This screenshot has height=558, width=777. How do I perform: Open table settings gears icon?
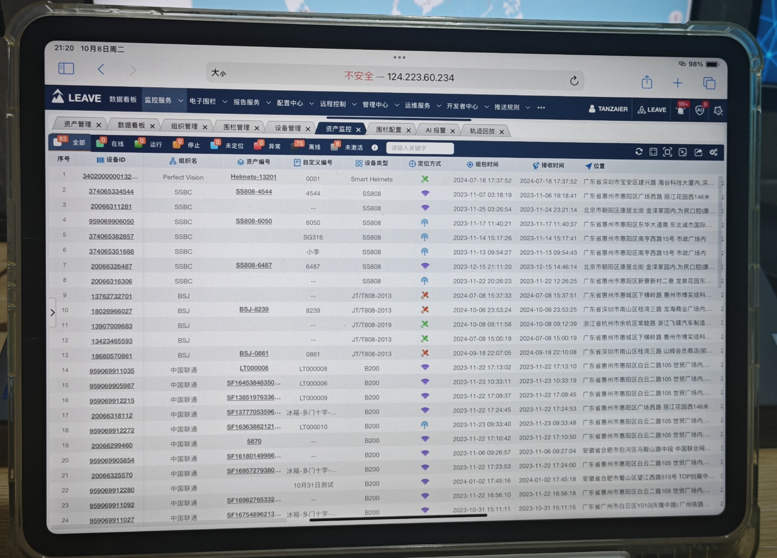(x=714, y=152)
